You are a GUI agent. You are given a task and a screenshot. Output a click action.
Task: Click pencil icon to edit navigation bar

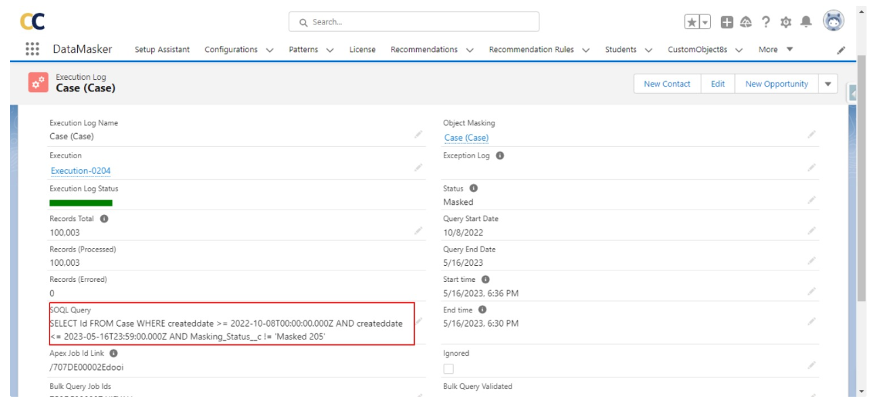point(841,50)
